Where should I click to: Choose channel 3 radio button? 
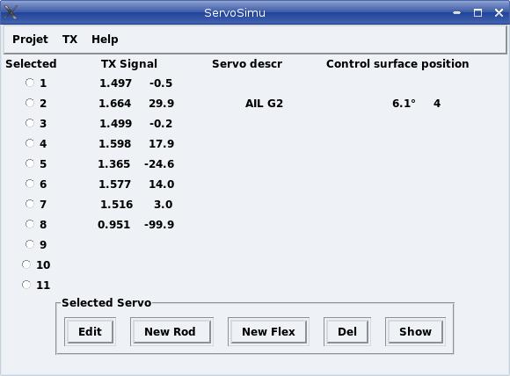tap(30, 123)
